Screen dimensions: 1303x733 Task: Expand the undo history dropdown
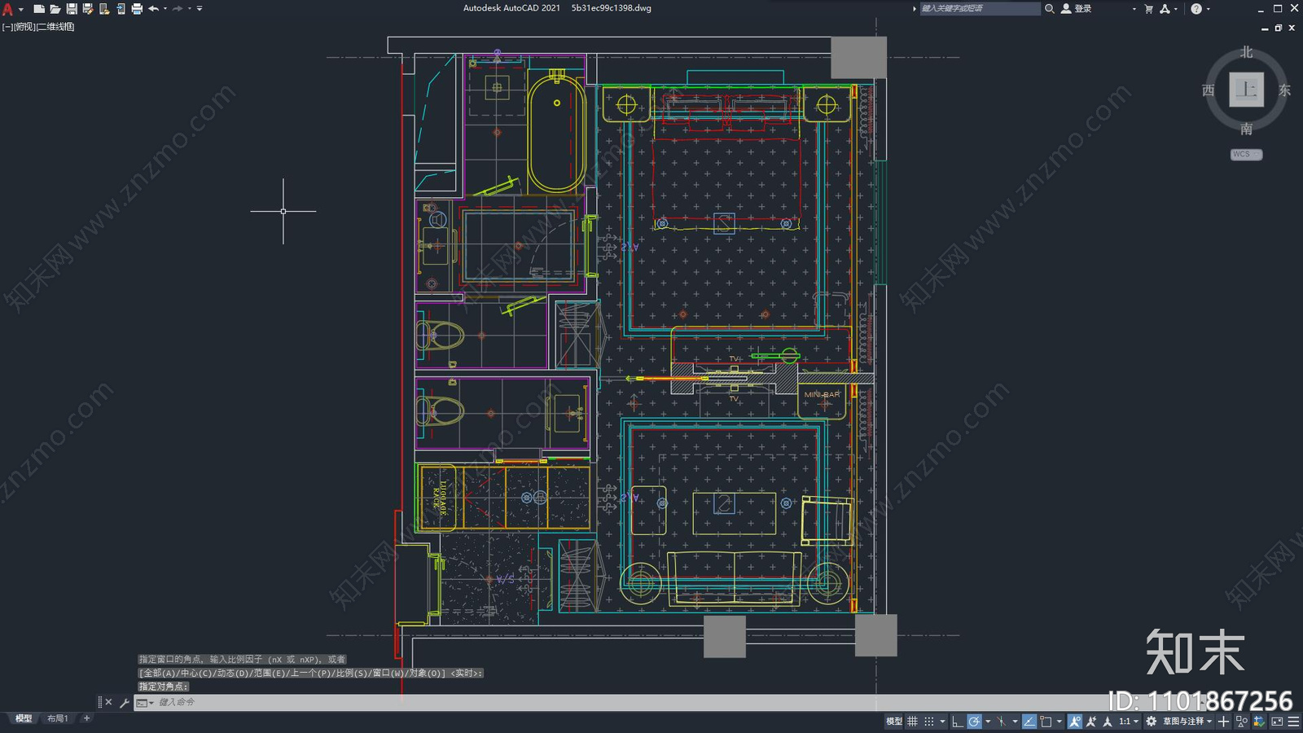[x=165, y=8]
